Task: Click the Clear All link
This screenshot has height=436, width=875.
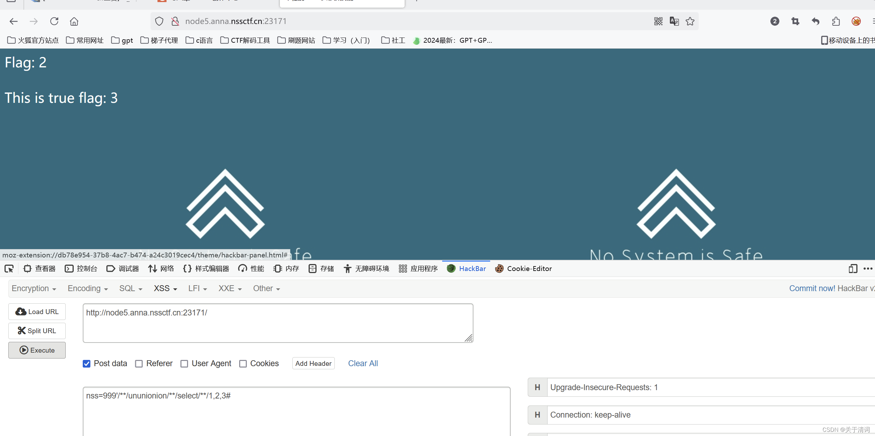Action: click(363, 363)
